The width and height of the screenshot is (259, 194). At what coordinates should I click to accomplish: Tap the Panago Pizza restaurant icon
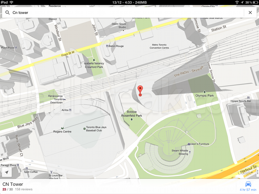pos(18,165)
